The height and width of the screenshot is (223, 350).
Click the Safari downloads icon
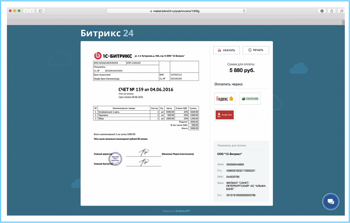[322, 11]
